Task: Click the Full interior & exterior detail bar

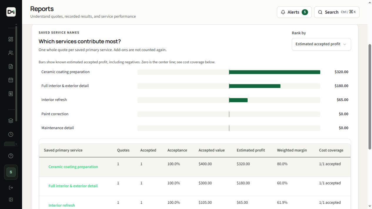Action: [255, 86]
